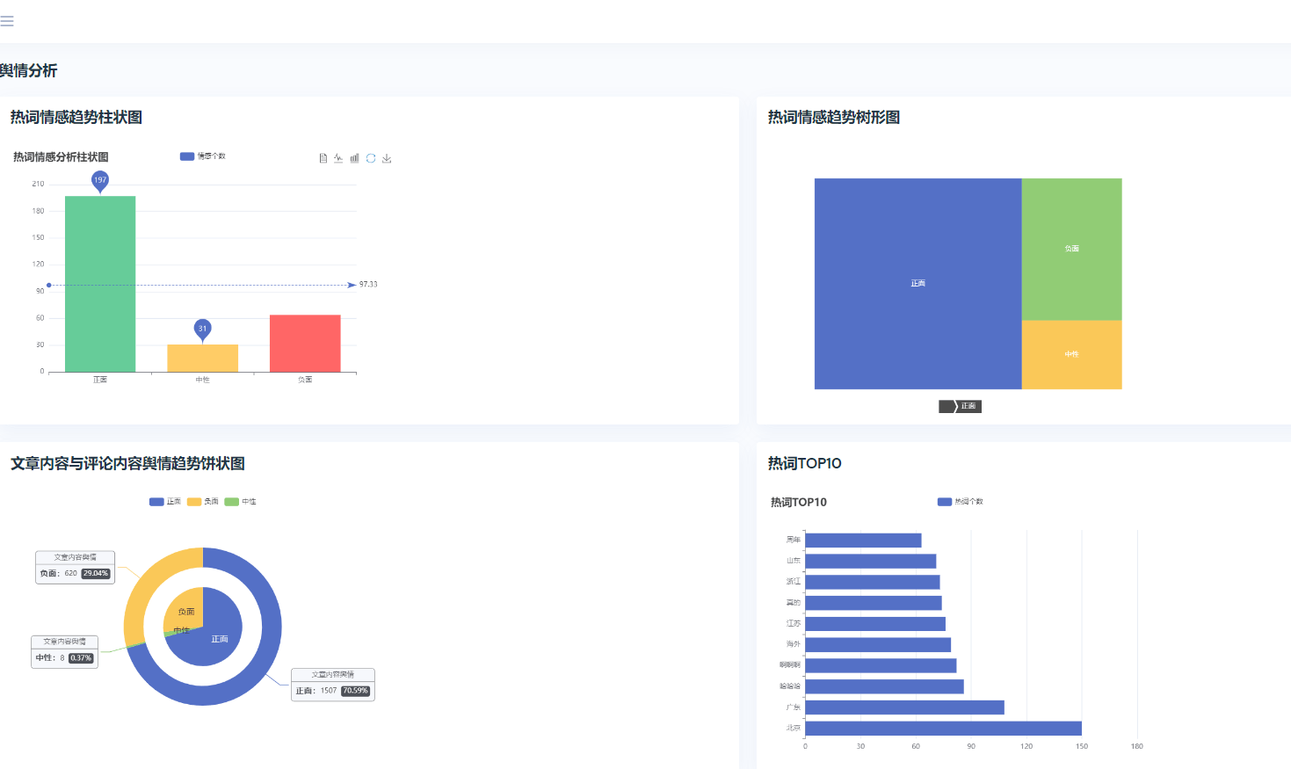Image resolution: width=1291 pixels, height=769 pixels.
Task: Click the 197 marker pin
Action: click(100, 180)
